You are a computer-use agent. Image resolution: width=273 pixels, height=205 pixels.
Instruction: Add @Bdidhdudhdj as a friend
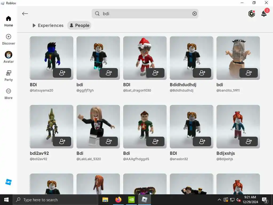tap(202, 73)
